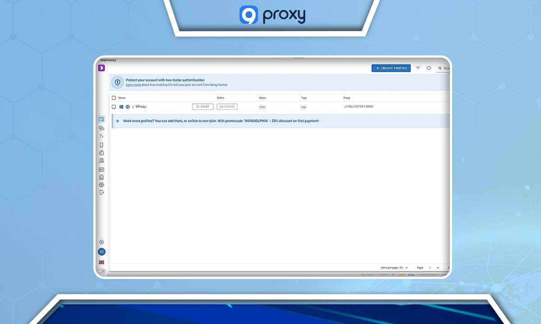Open the filter options for profiles
The width and height of the screenshot is (541, 324).
[417, 68]
